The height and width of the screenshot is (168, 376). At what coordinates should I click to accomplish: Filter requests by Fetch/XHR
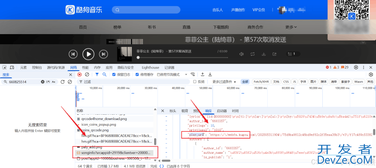coord(261,82)
